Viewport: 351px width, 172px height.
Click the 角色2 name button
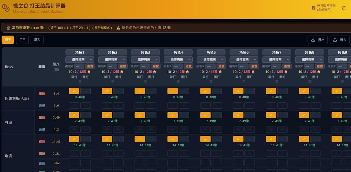coord(113,52)
